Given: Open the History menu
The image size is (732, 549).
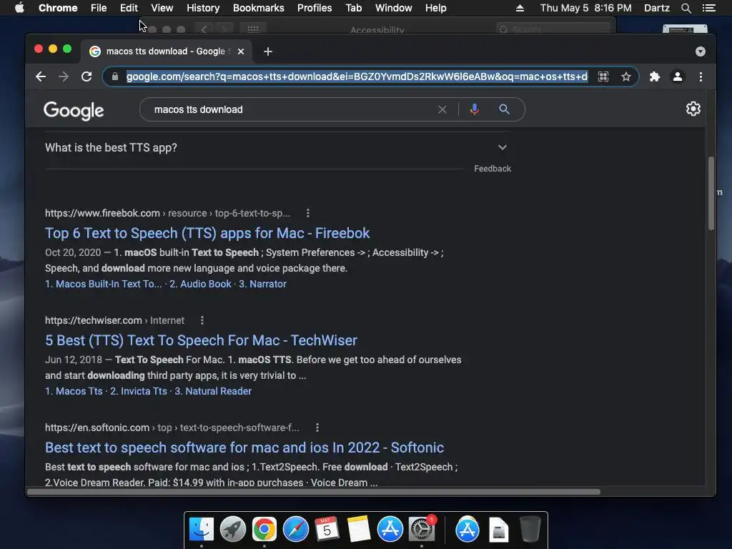Looking at the screenshot, I should click(x=203, y=8).
